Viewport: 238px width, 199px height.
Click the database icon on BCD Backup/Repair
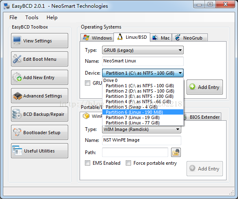tap(17, 114)
